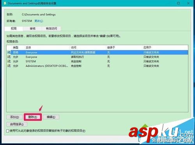Select the denied Everyone principal cell
Screen dimensions: 195x145
tap(31, 53)
